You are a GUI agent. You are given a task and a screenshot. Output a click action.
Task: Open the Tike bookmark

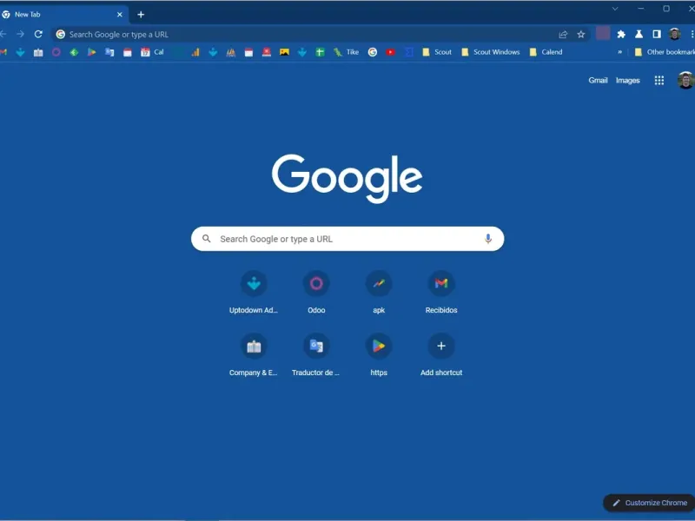tap(346, 52)
